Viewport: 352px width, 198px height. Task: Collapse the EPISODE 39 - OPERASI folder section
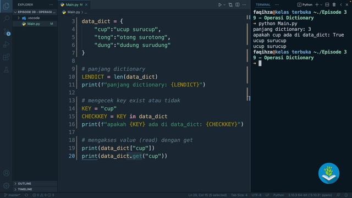pyautogui.click(x=35, y=12)
